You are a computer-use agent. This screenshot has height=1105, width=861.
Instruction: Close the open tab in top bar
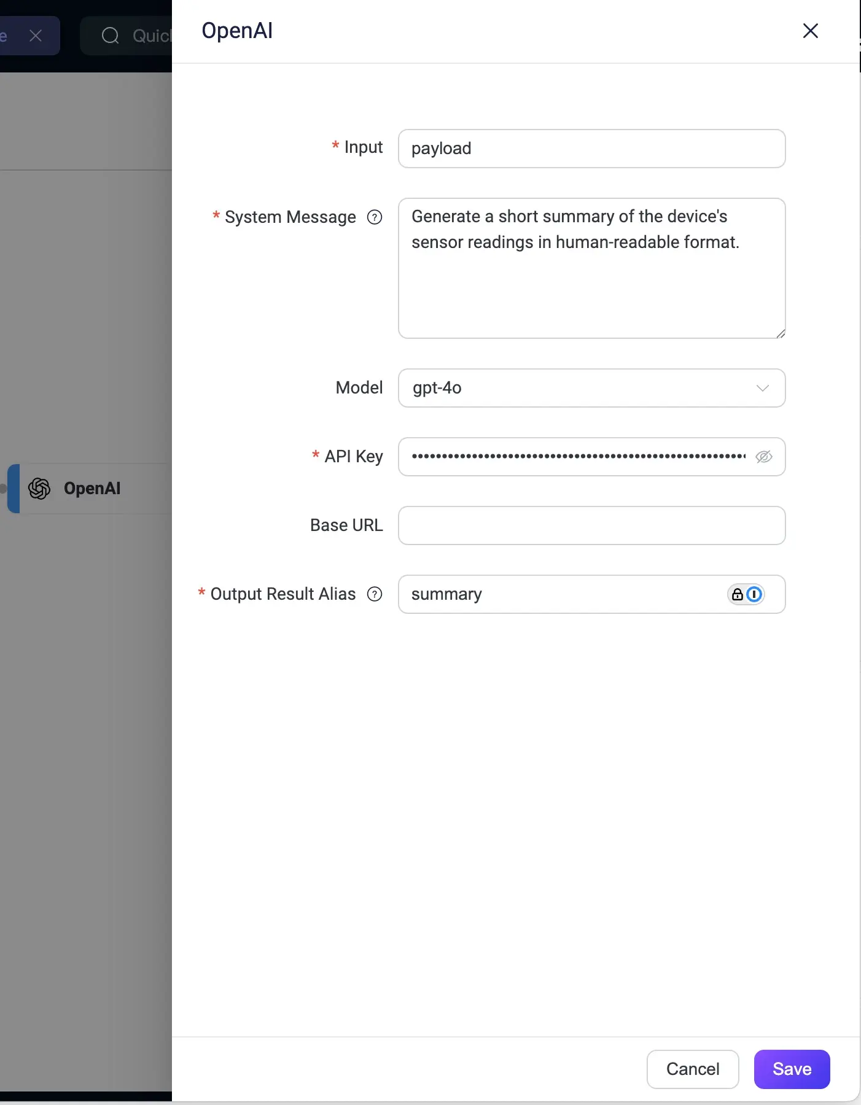[36, 36]
